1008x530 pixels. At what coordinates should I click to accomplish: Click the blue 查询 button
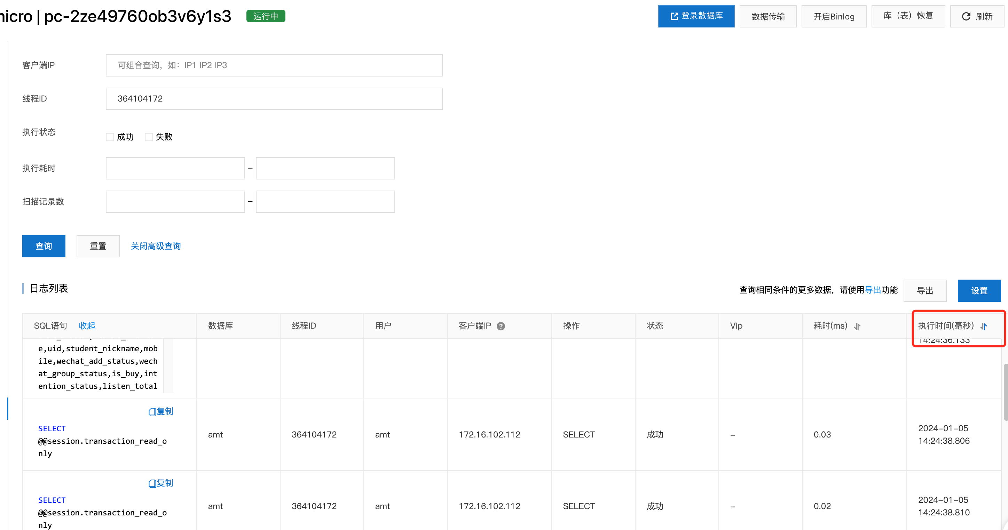click(44, 246)
